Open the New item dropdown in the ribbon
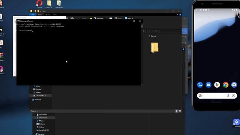 [x=99, y=18]
